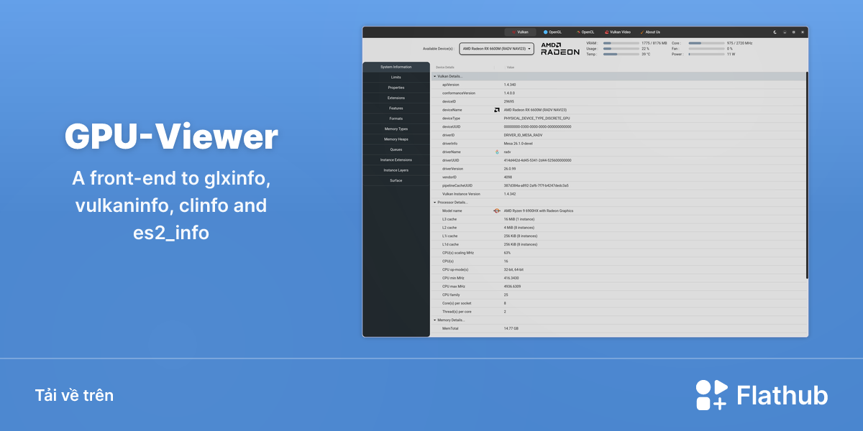Select the driverInfo row
This screenshot has height=431, width=863.
(x=618, y=144)
